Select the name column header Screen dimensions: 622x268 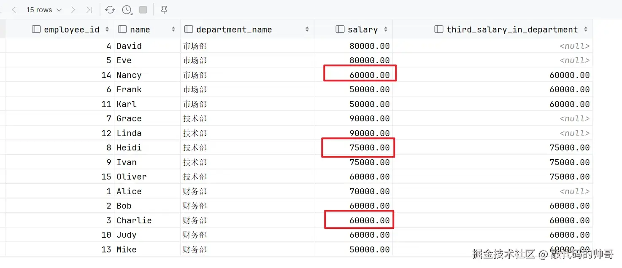147,29
